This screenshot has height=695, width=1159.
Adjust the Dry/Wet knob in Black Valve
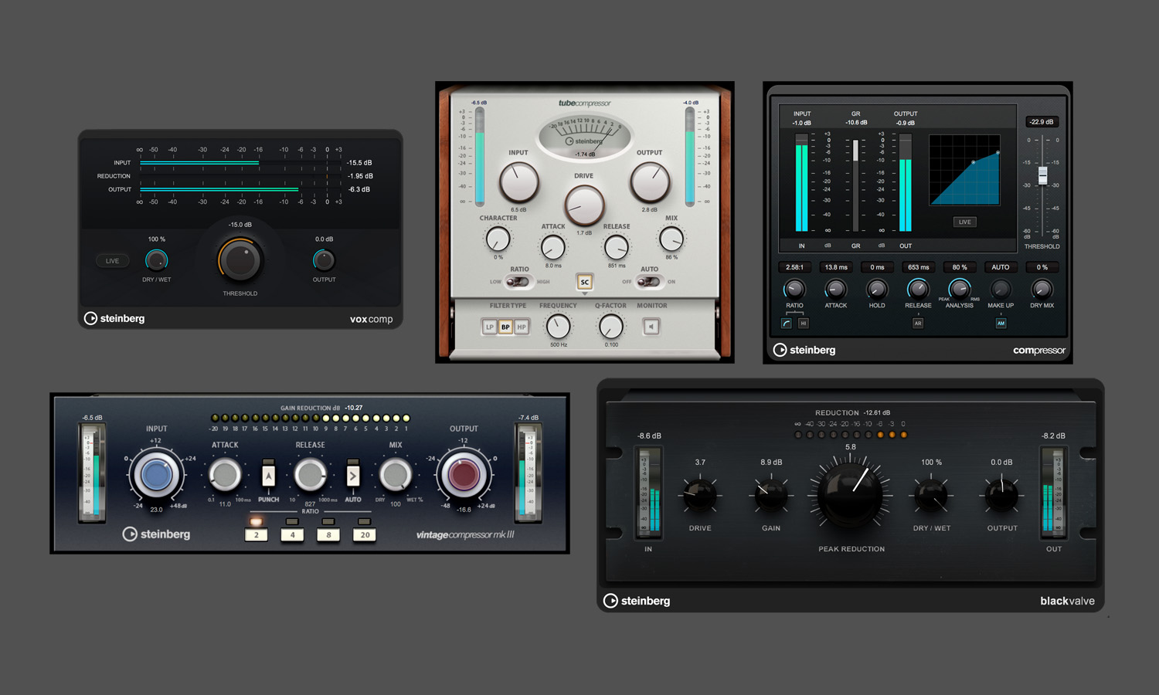pos(931,495)
